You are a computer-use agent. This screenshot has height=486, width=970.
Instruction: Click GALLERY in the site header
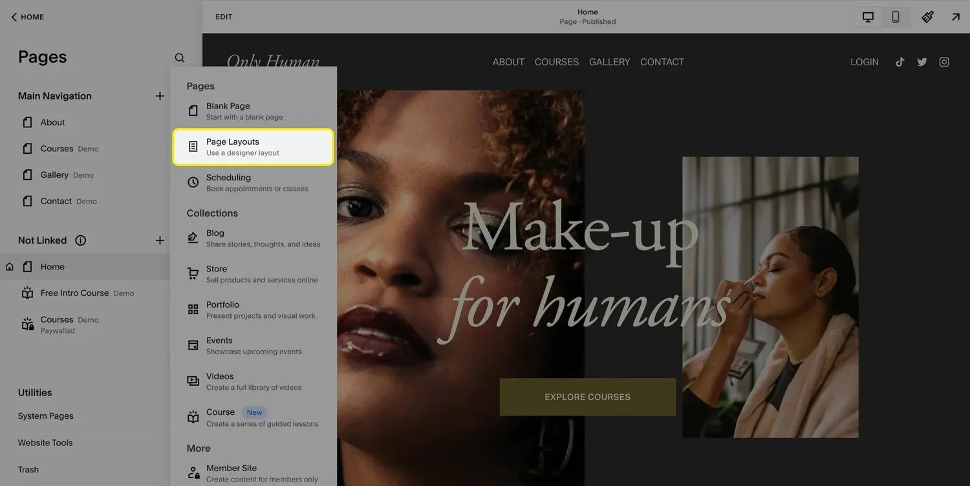click(609, 62)
